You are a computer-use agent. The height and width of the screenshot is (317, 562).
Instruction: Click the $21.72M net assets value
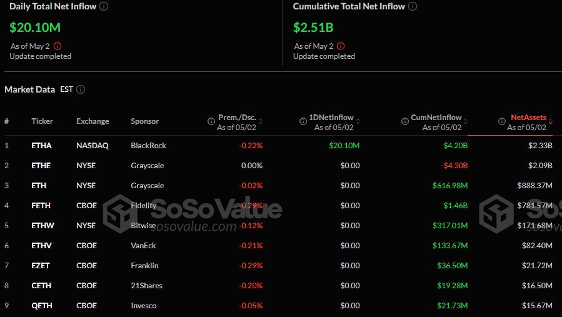[537, 266]
